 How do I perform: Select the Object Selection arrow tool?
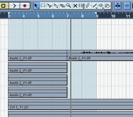37,6
